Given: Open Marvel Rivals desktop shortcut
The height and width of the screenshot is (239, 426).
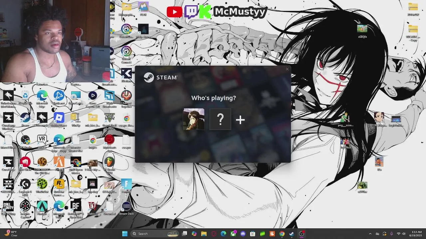Looking at the screenshot, I should [x=8, y=142].
